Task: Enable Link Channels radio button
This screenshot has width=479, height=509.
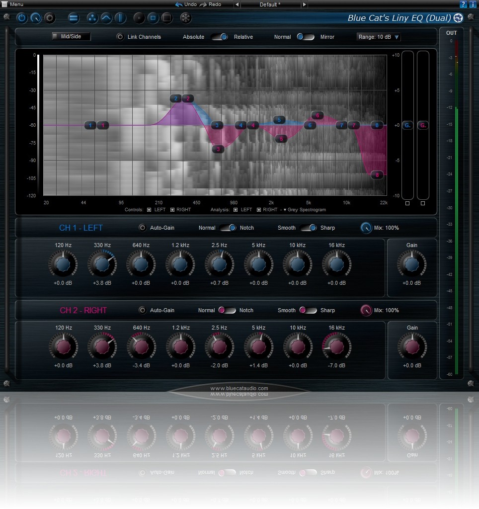Action: [x=120, y=37]
